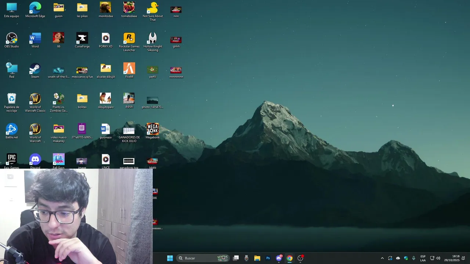Select the perfil image file

[x=153, y=72]
